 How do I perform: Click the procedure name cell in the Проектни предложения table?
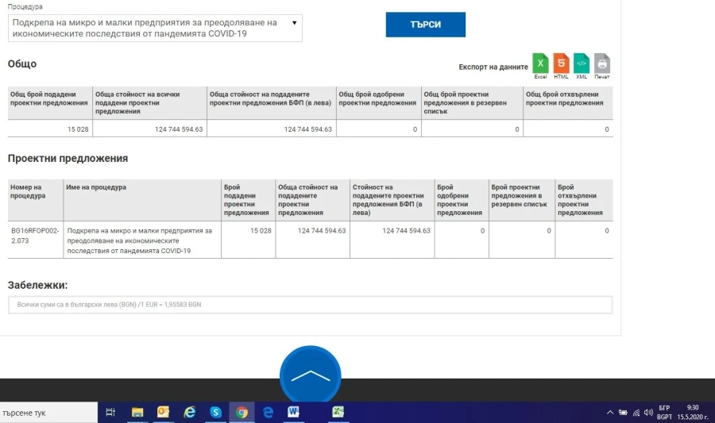pyautogui.click(x=142, y=240)
